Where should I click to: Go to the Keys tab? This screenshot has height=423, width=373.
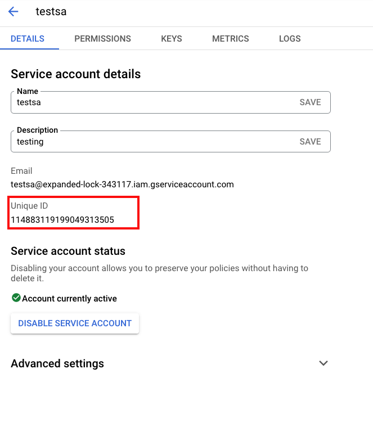tap(172, 39)
